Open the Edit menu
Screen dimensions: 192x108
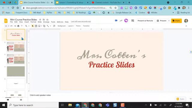[x=16, y=22]
